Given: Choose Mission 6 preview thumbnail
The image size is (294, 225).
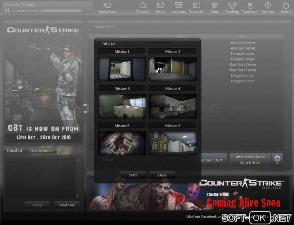Looking at the screenshot, I should (173, 143).
